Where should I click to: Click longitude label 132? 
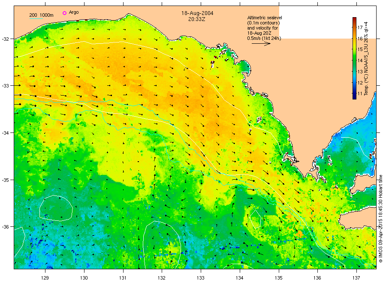(x=162, y=278)
